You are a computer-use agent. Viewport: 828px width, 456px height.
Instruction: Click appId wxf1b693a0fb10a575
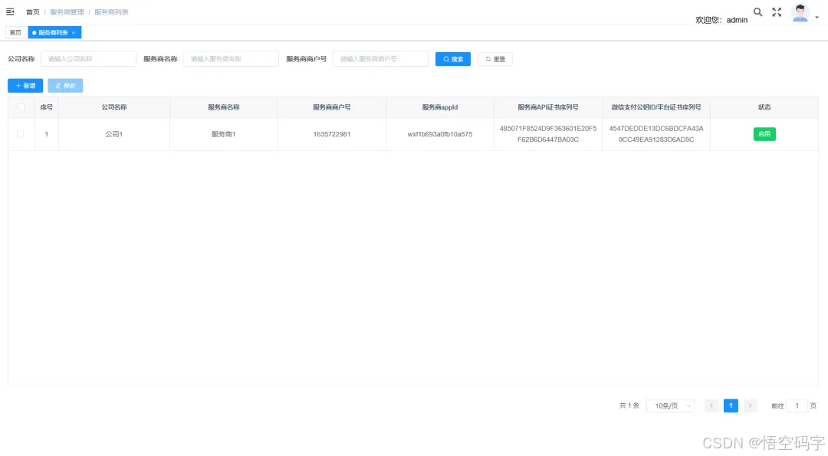point(440,134)
